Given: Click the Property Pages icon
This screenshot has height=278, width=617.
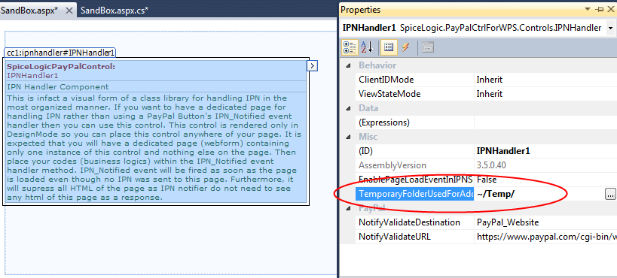Looking at the screenshot, I should tap(428, 47).
